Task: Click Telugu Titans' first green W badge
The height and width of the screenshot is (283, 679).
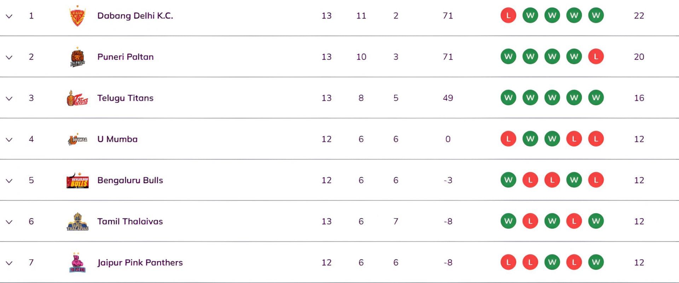Action: [508, 98]
